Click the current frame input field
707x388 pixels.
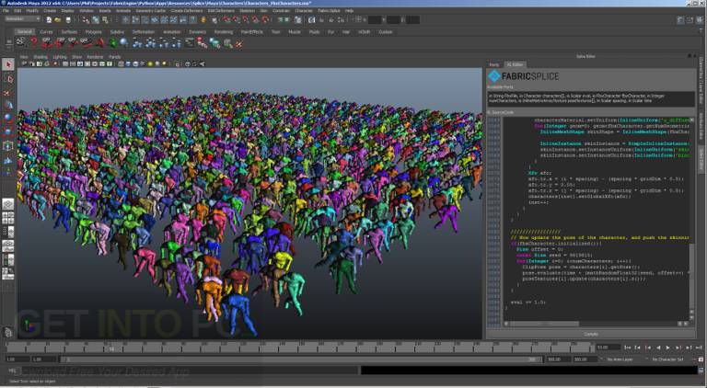click(608, 348)
